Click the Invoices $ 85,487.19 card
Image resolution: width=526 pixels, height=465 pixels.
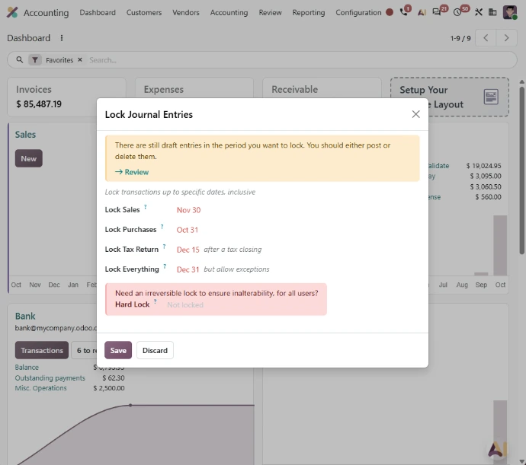click(x=66, y=97)
